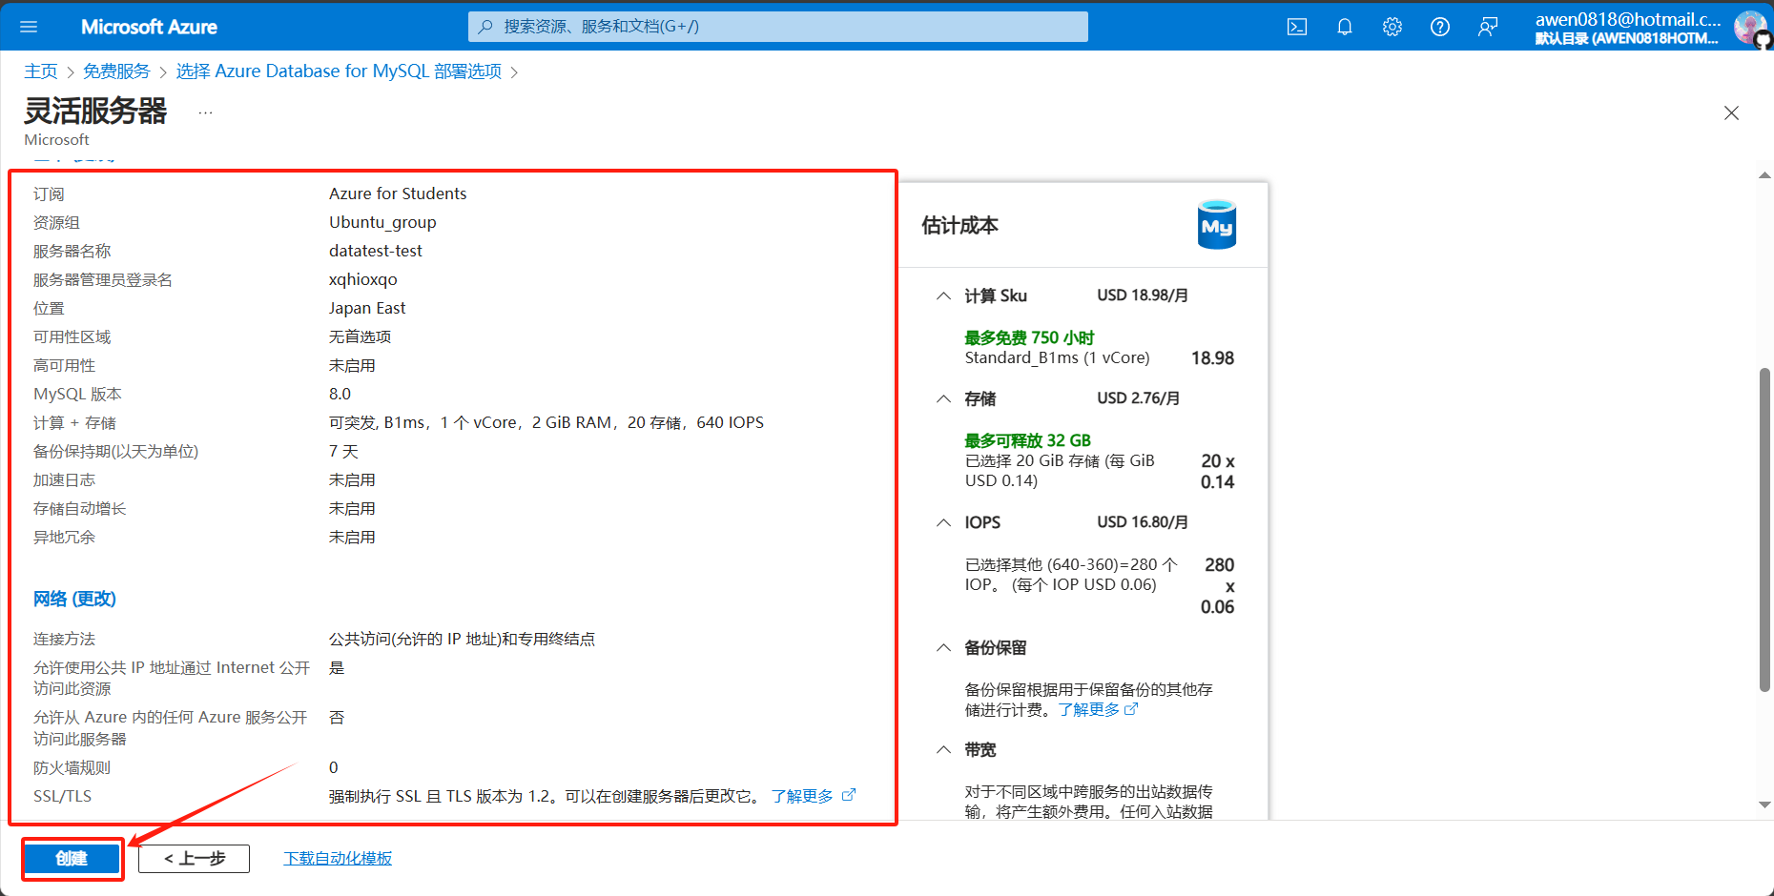This screenshot has width=1774, height=896.
Task: Open 下载自动化模板 link
Action: [x=338, y=859]
